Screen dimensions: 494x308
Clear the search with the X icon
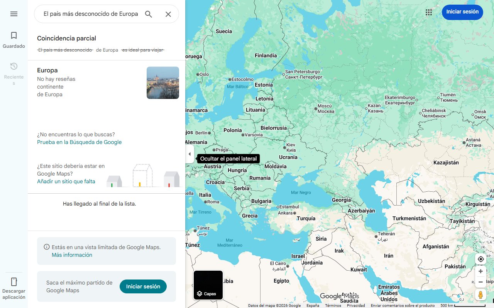[168, 14]
